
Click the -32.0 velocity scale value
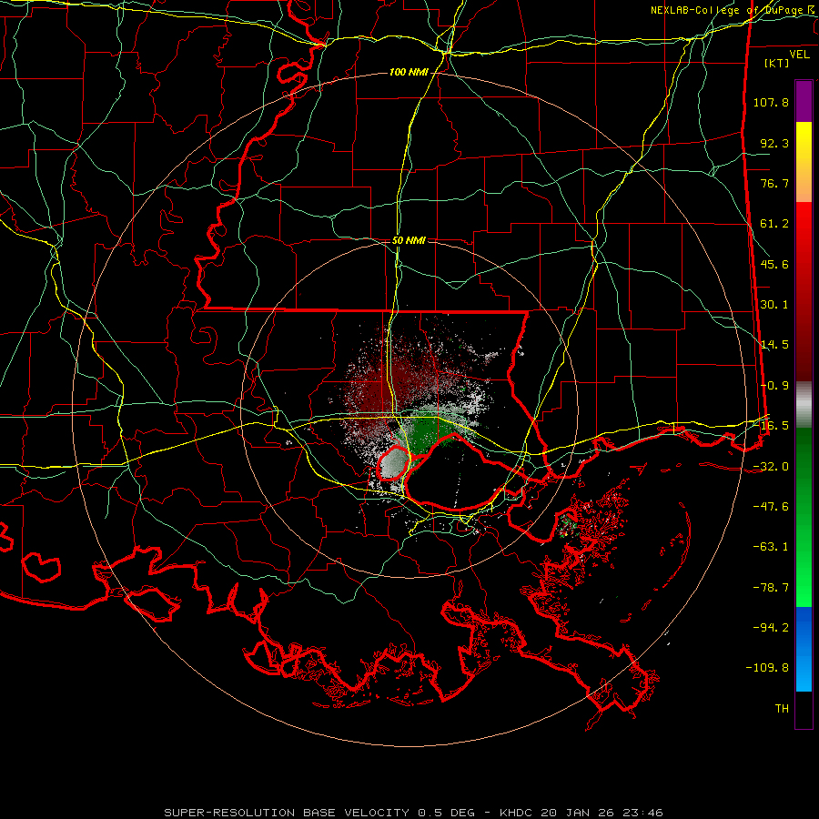click(x=771, y=467)
